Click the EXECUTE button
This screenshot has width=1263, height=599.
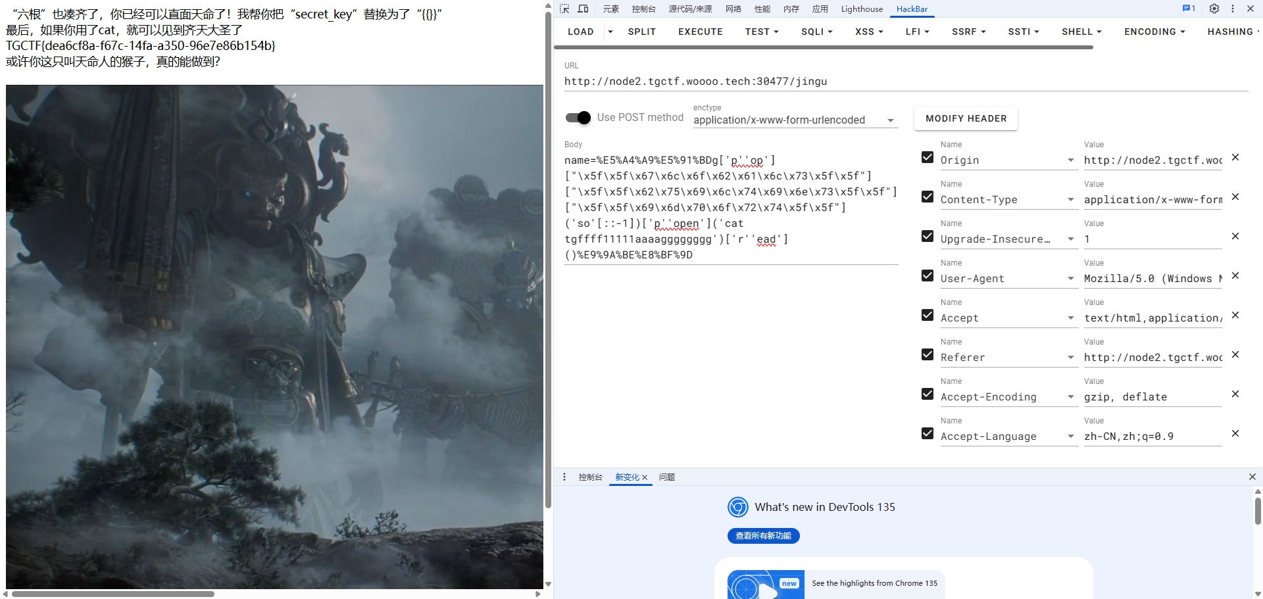point(701,32)
